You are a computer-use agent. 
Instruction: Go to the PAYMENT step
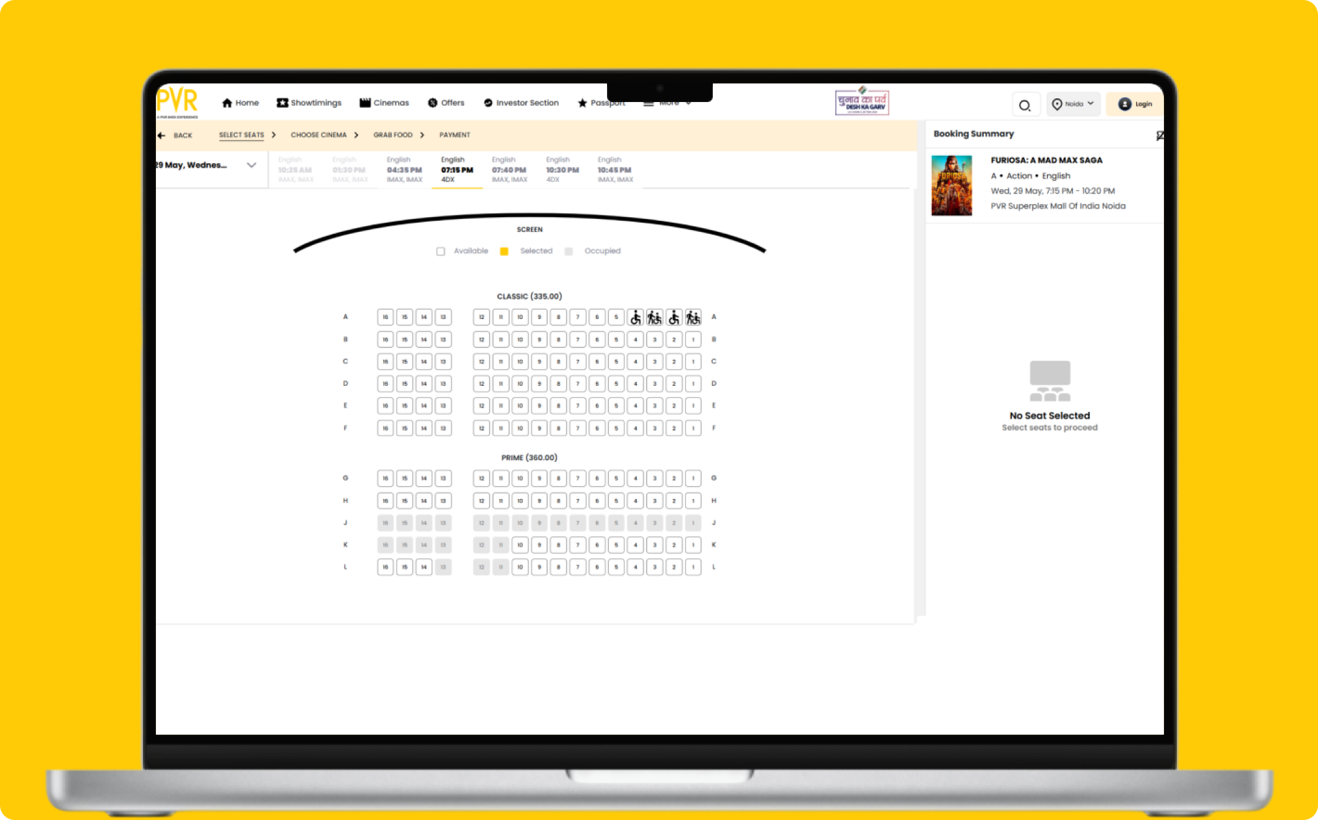[455, 135]
